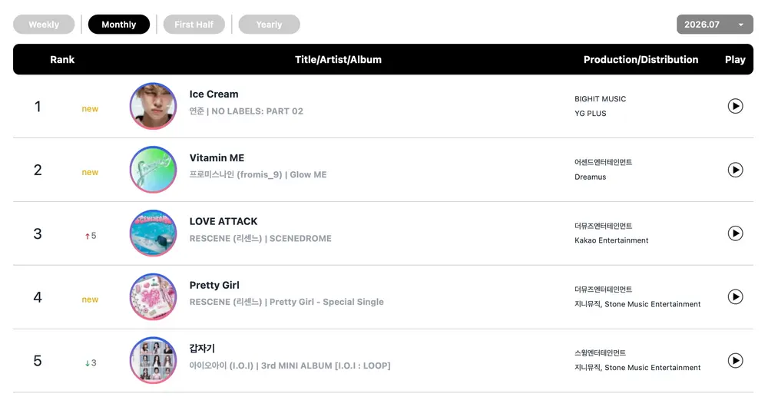Switch to the Weekly chart tab
The image size is (768, 397).
pos(44,25)
